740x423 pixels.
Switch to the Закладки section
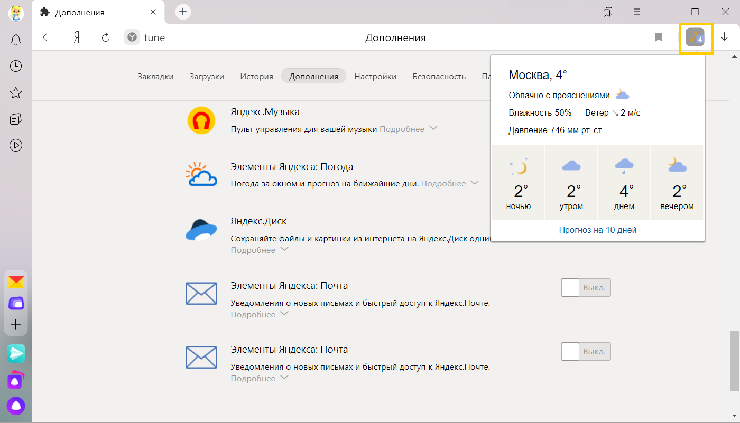pos(155,76)
